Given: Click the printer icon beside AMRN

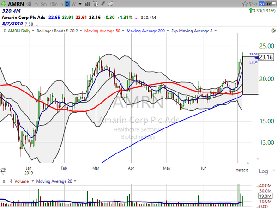Looking at the screenshot, I should point(29,4).
